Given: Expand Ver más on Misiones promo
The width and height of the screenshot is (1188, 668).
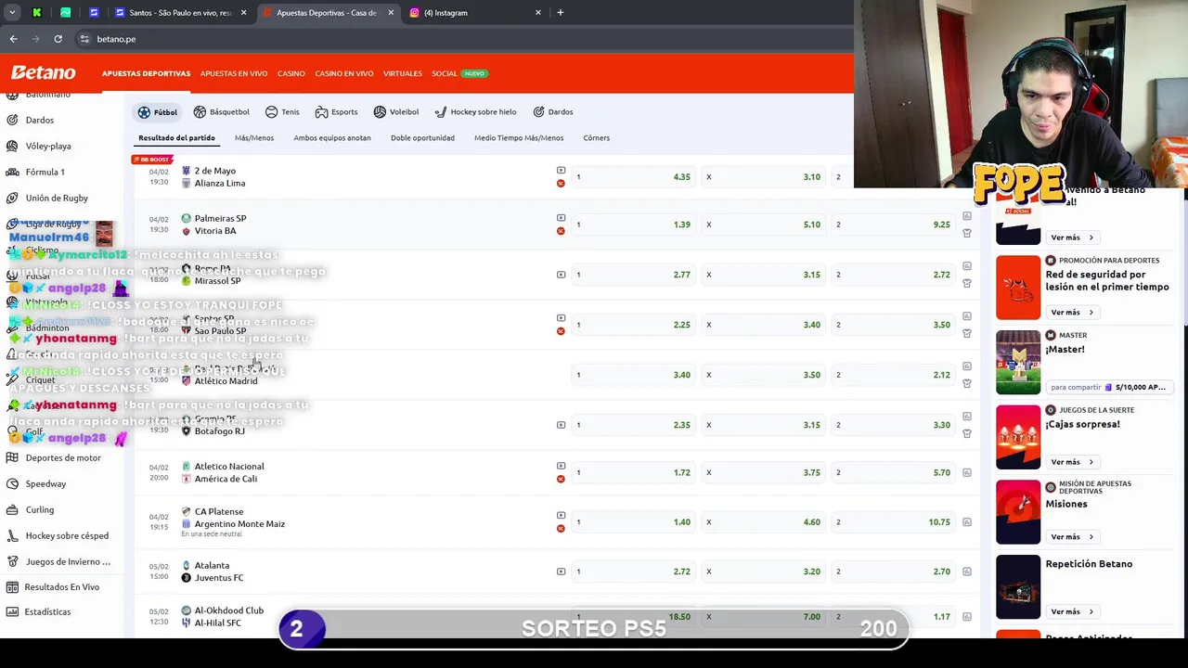Looking at the screenshot, I should pyautogui.click(x=1072, y=536).
